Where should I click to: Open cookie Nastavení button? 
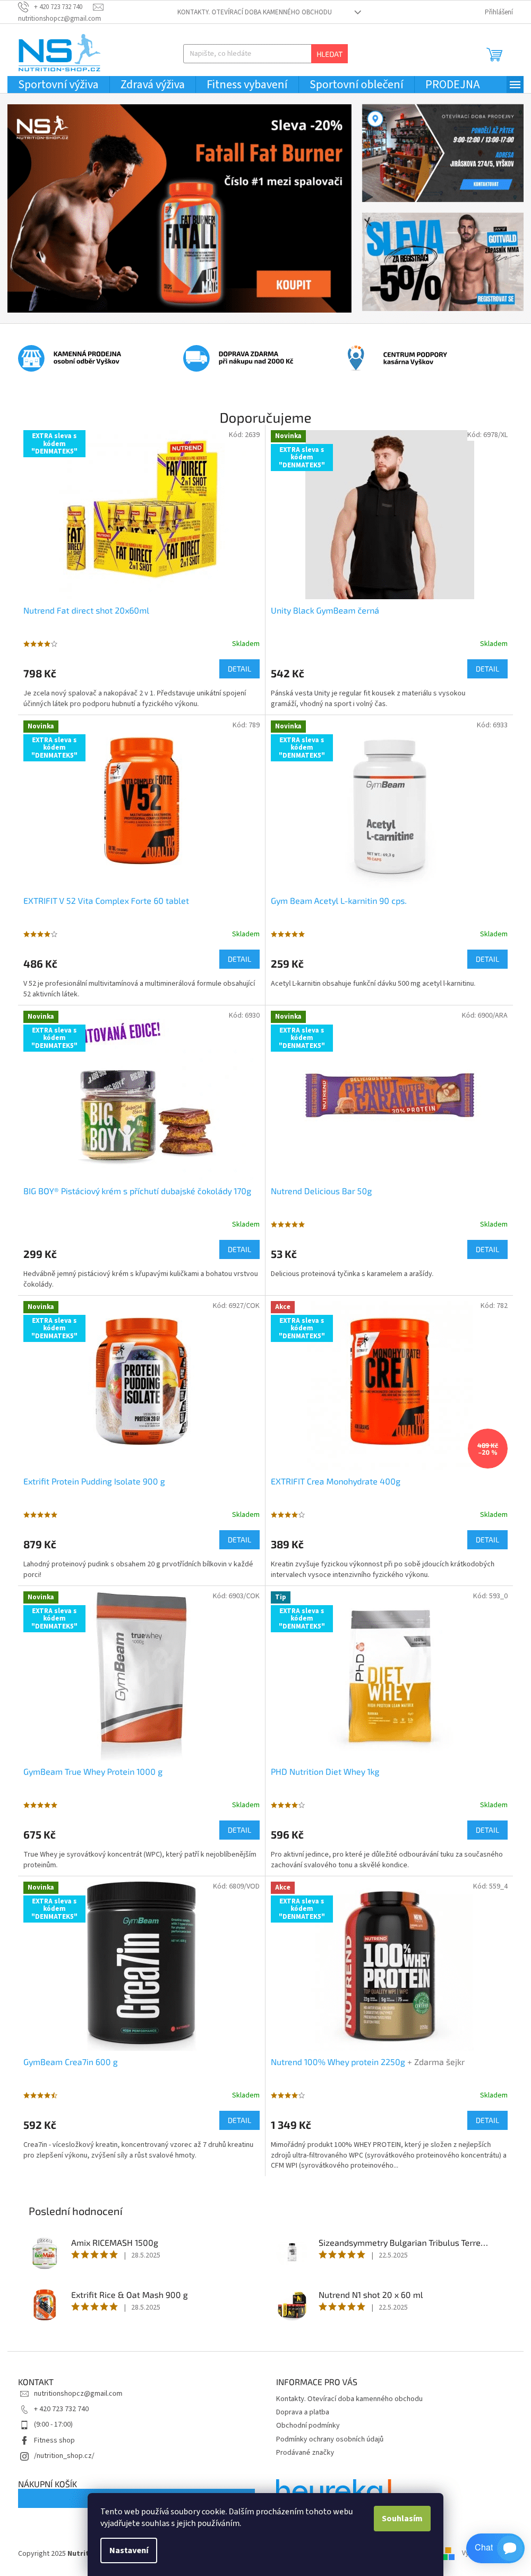click(129, 2550)
